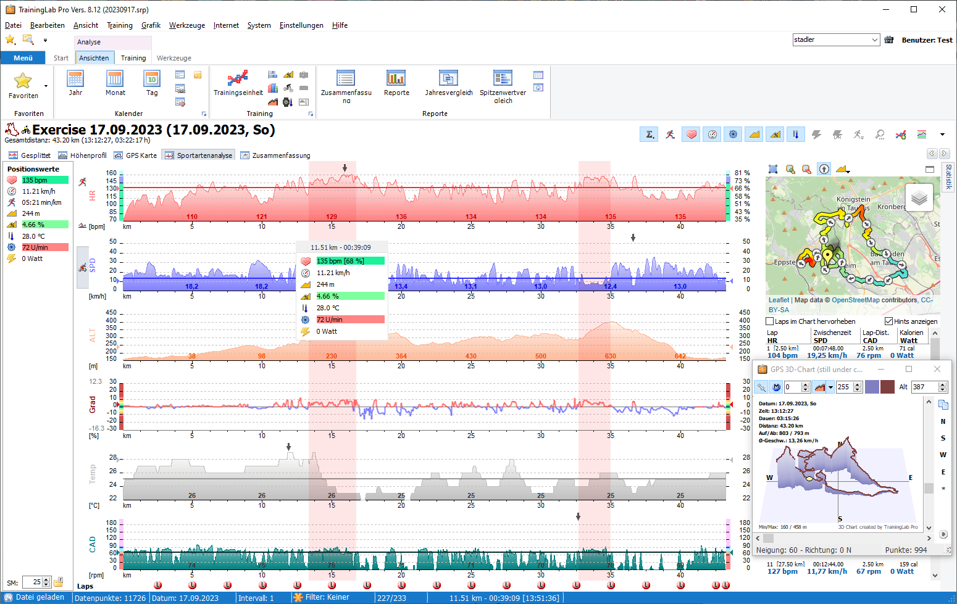Open the Jahr calendar view
The height and width of the screenshot is (604, 957).
point(75,83)
